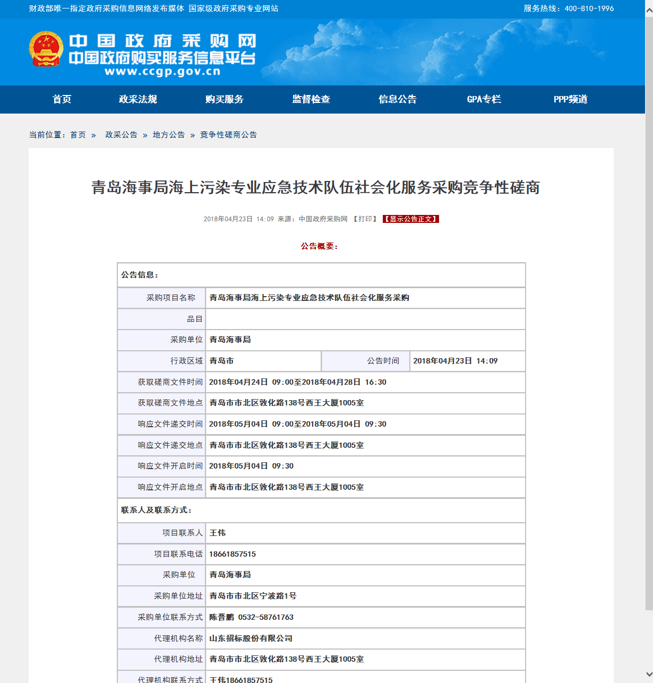Open 竞争性磋商公告 breadcrumb link
Image resolution: width=653 pixels, height=683 pixels.
(228, 135)
